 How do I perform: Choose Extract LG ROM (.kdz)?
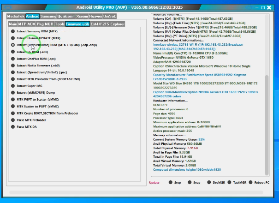click(x=30, y=52)
